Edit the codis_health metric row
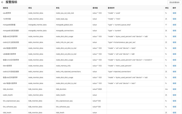 [x=174, y=95]
